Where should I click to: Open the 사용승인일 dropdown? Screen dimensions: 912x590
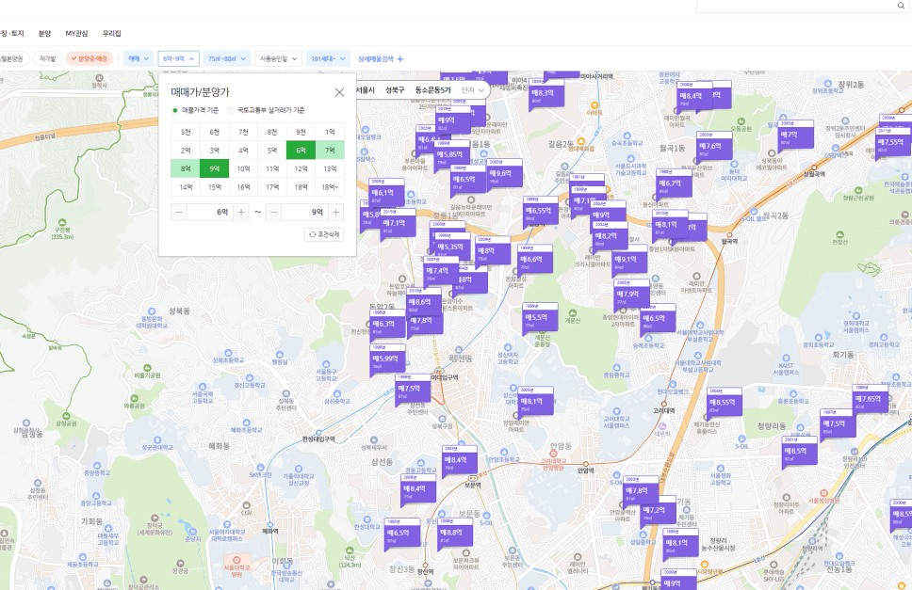point(277,58)
